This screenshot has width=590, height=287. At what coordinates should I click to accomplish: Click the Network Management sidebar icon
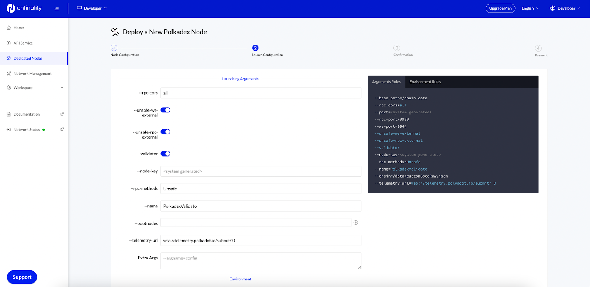click(x=8, y=74)
